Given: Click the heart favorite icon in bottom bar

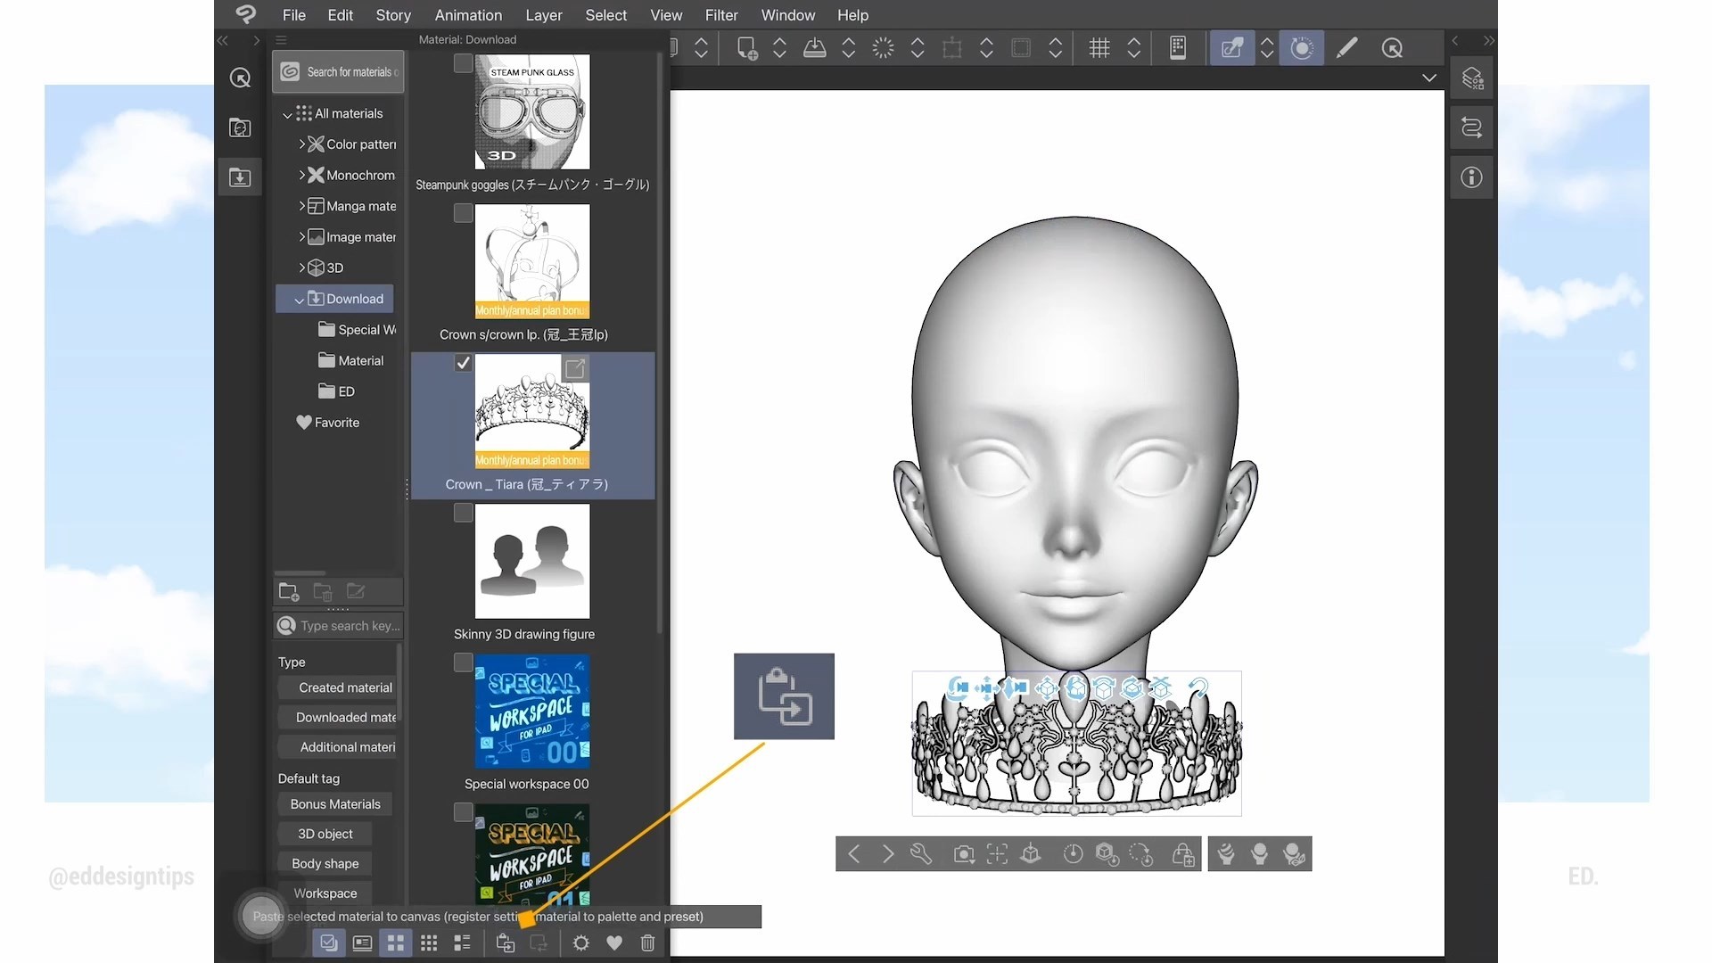Looking at the screenshot, I should pos(614,942).
